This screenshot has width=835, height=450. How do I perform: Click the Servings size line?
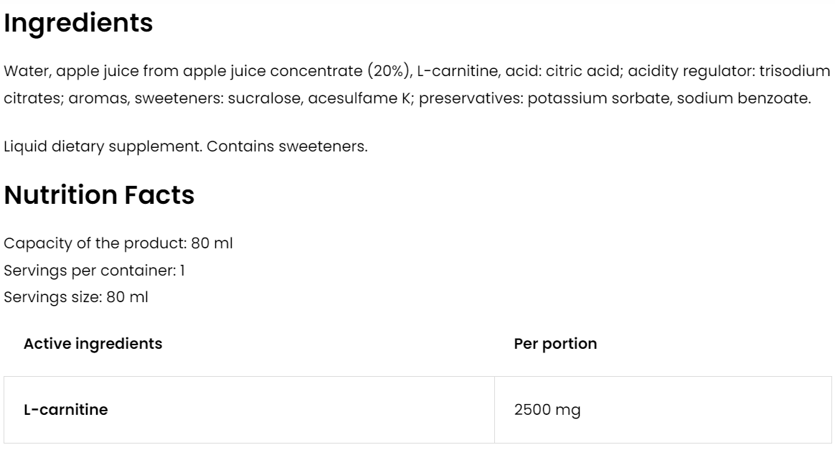click(76, 297)
